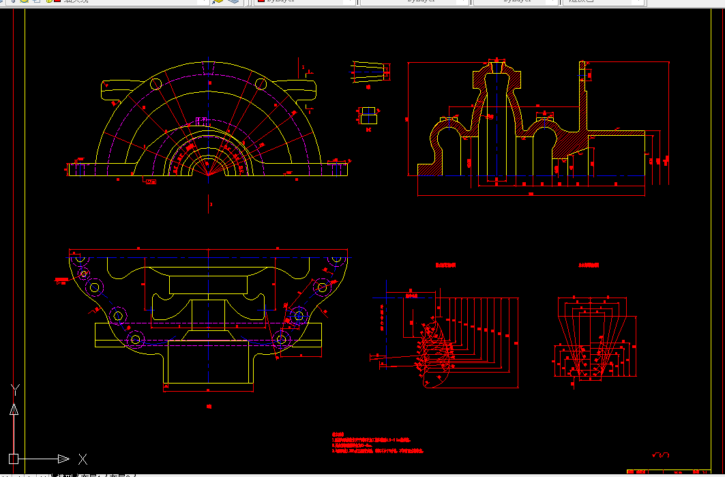Click the UCS X axis label
Screen dimensions: 725x477
(83, 459)
